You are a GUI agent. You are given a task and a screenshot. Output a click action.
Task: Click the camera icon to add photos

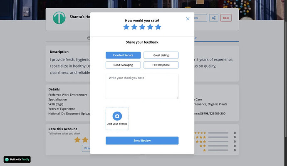(117, 116)
